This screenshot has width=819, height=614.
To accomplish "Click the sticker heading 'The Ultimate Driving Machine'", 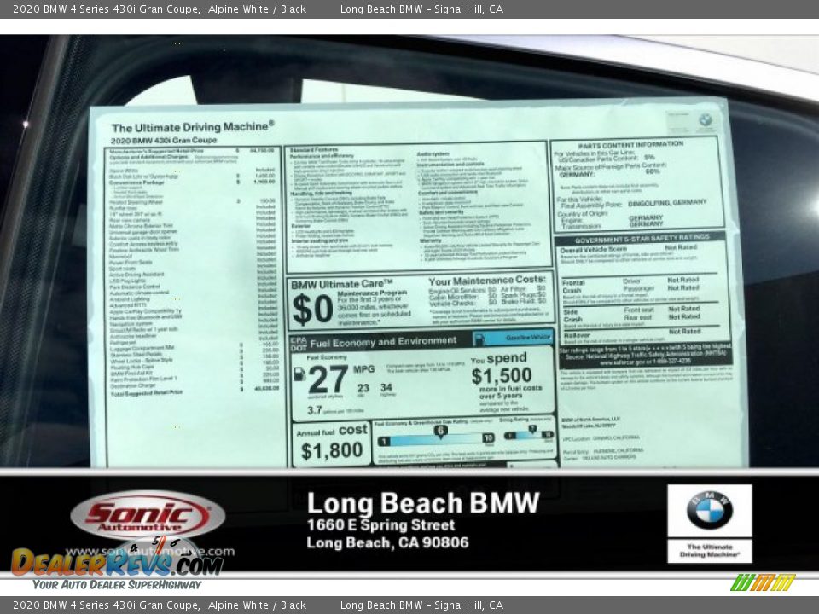I will [193, 127].
